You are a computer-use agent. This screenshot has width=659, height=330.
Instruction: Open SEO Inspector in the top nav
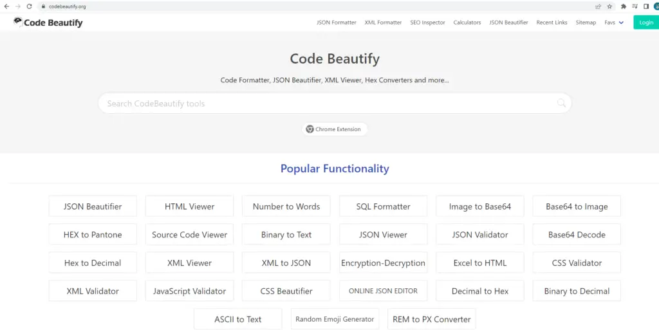tap(427, 23)
